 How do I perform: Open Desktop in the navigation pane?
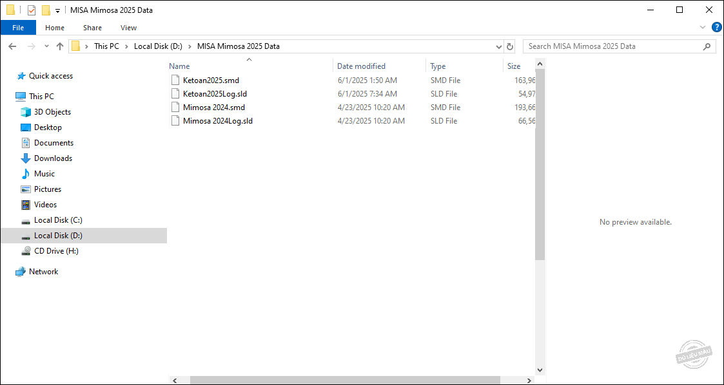coord(48,127)
